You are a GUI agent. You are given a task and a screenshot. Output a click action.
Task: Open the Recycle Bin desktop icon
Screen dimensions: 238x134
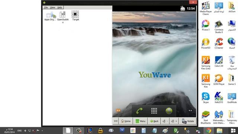click(232, 63)
